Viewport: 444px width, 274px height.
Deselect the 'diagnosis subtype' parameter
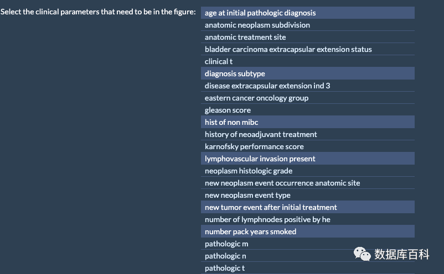(x=235, y=73)
